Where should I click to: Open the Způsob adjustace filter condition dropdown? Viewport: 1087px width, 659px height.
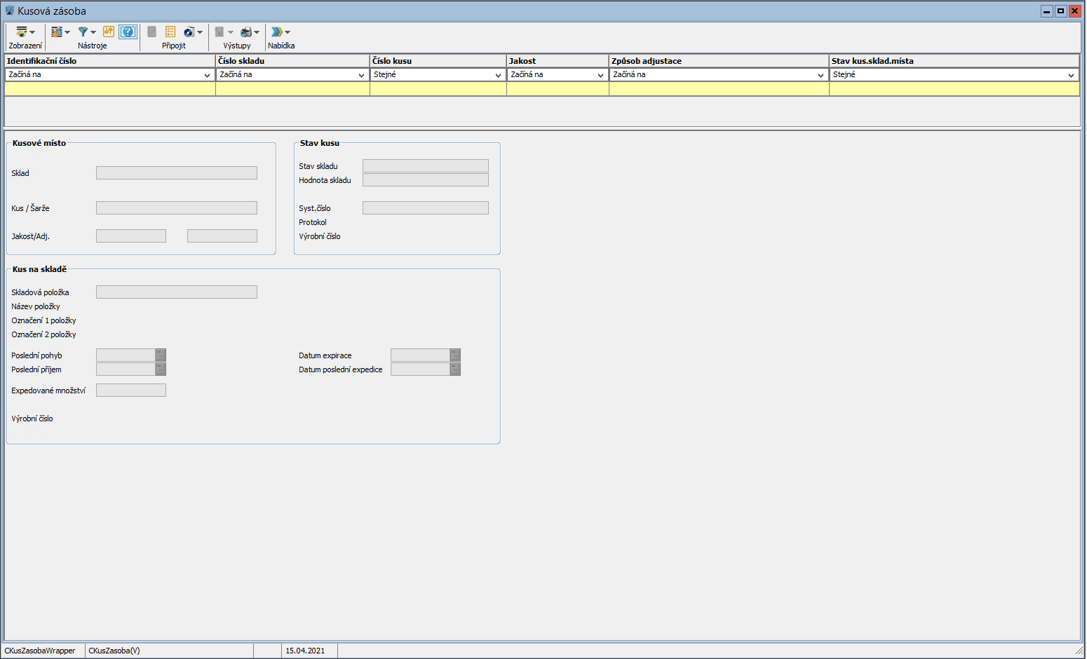[x=821, y=75]
